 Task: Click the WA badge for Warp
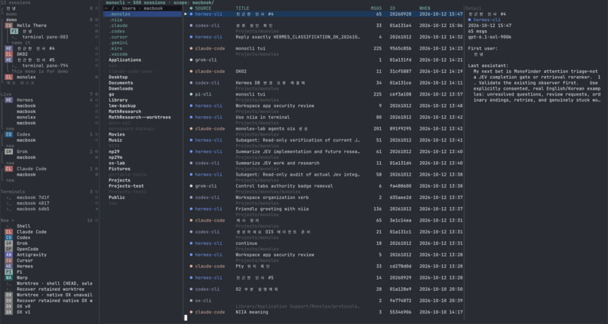coord(8,277)
